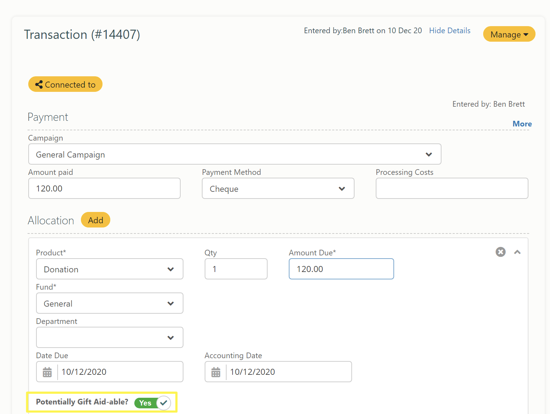Open the empty Department dropdown
This screenshot has height=414, width=550.
(110, 337)
